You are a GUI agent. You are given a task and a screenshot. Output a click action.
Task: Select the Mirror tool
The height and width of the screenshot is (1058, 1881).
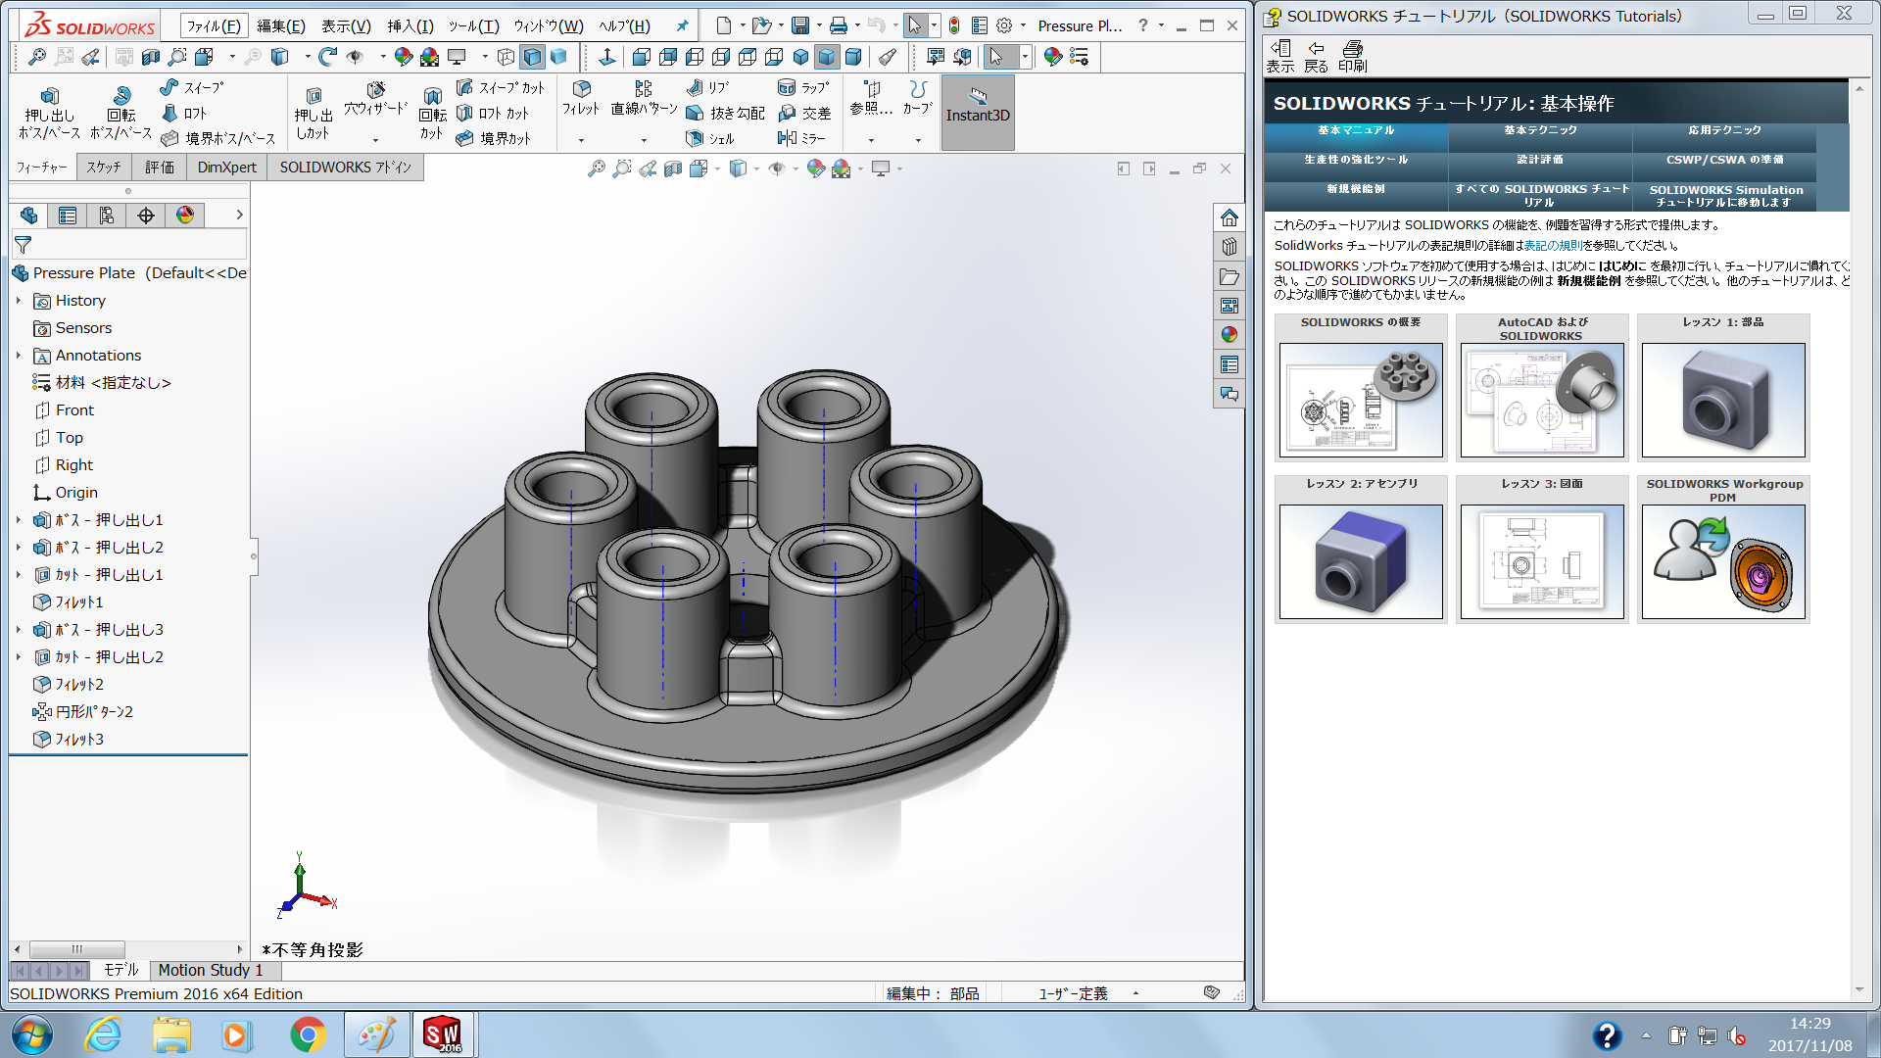pos(801,139)
